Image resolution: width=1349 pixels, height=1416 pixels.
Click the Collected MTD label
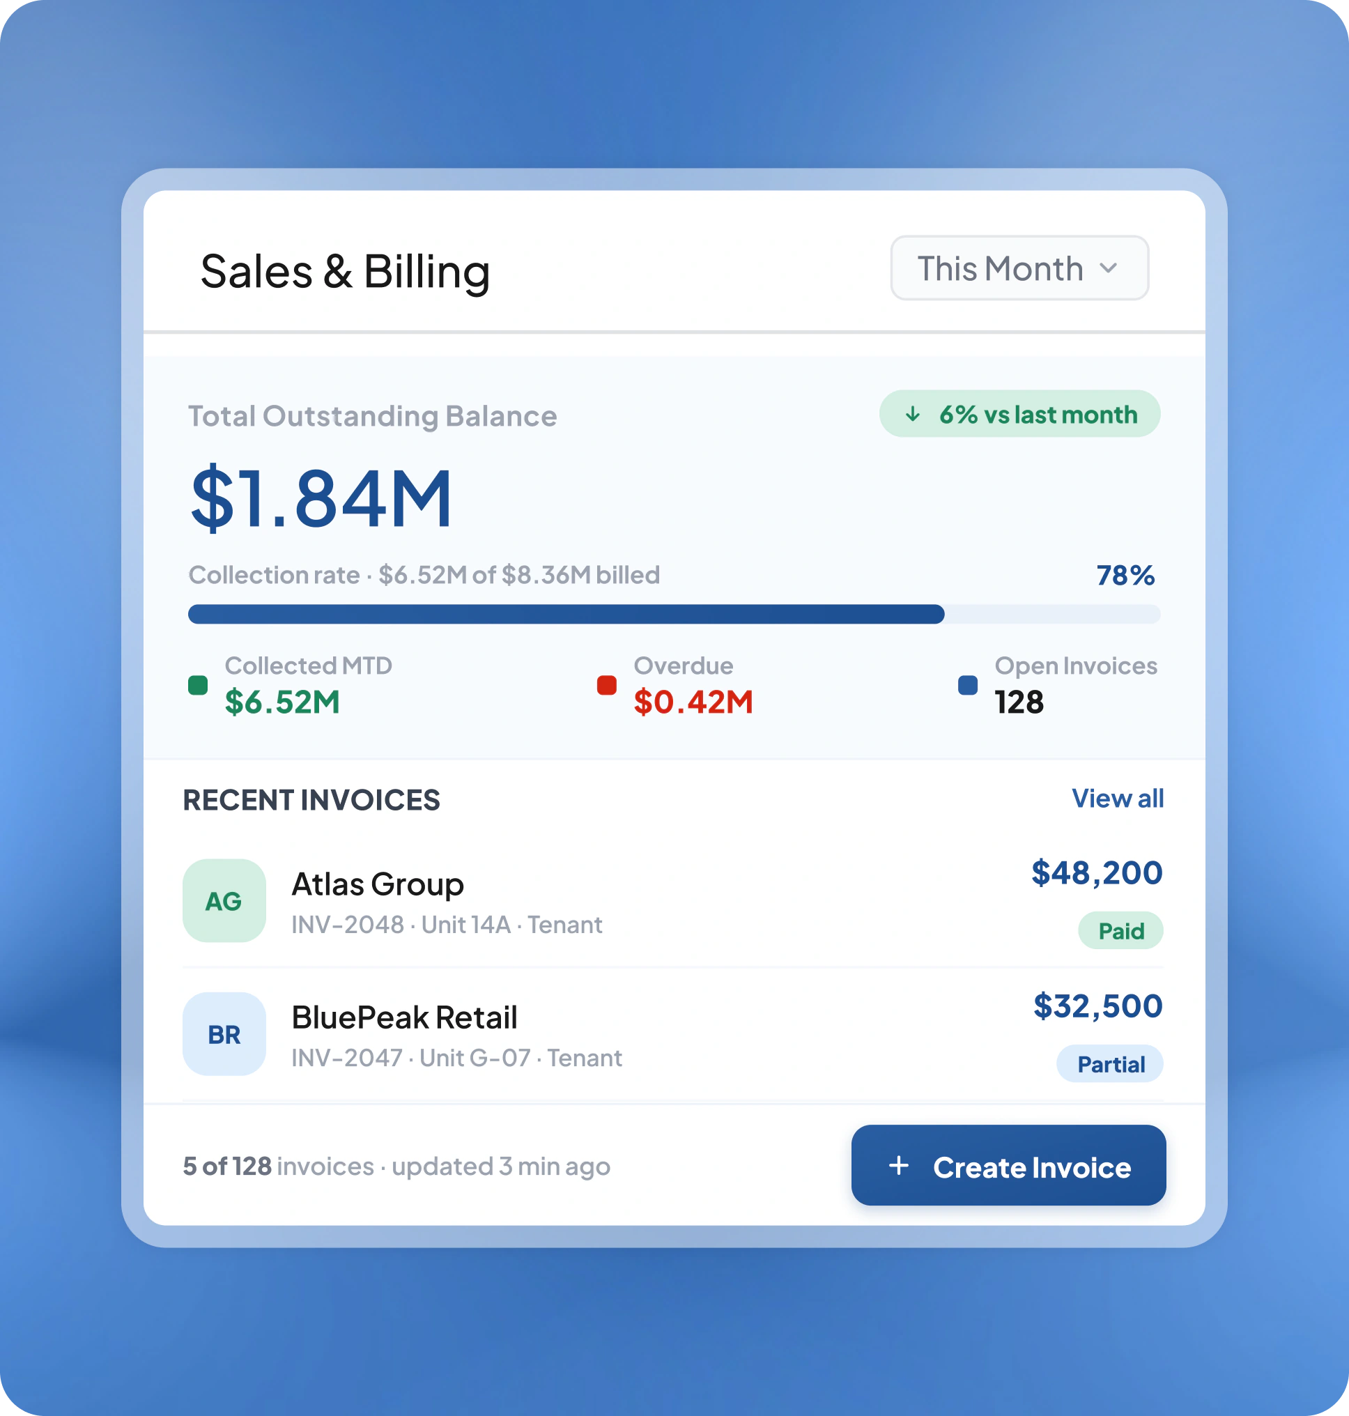click(x=309, y=666)
